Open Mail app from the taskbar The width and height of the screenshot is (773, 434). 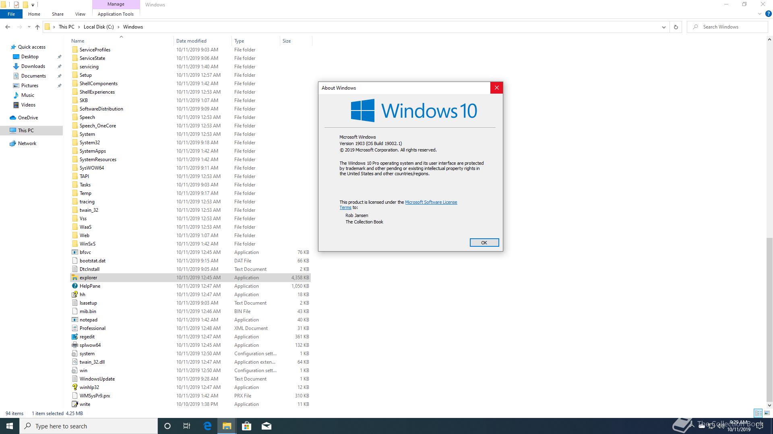(x=266, y=426)
